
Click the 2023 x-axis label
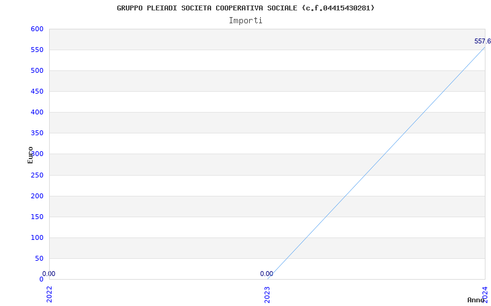(x=267, y=294)
